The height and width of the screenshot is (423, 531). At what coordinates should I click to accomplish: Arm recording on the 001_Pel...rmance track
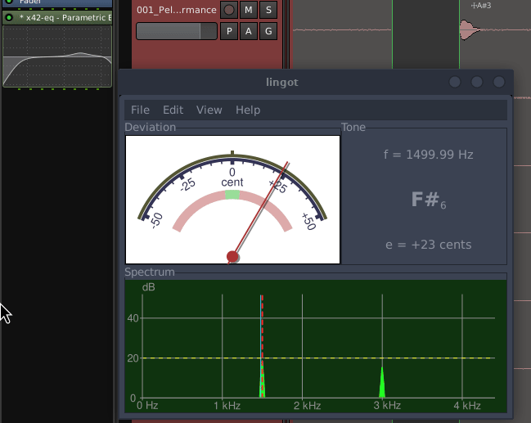pos(229,10)
